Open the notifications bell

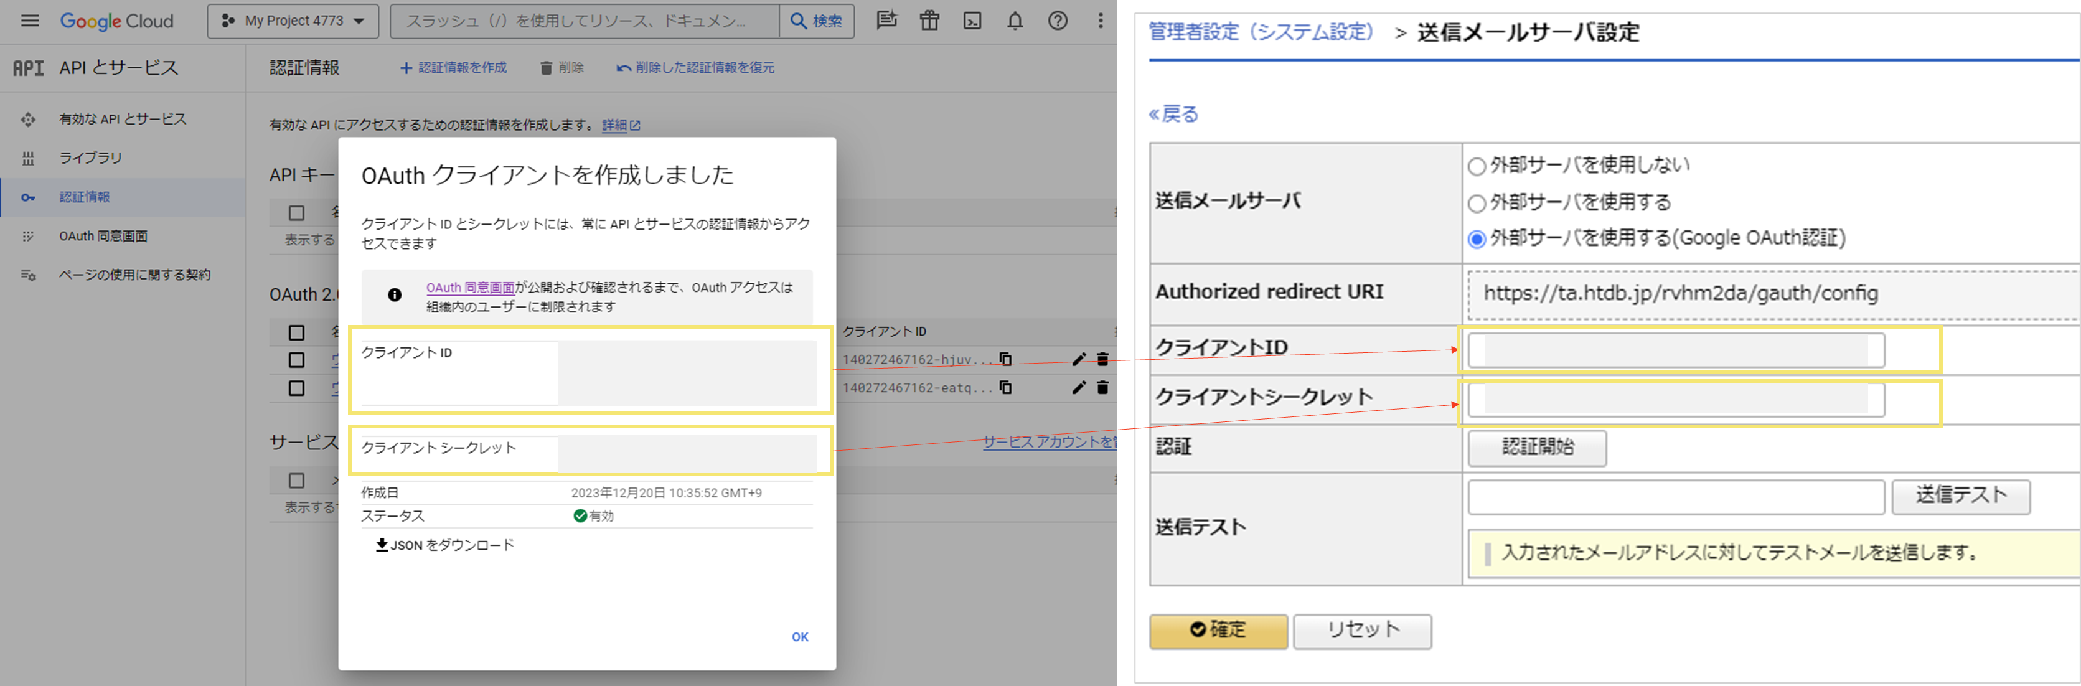1014,21
